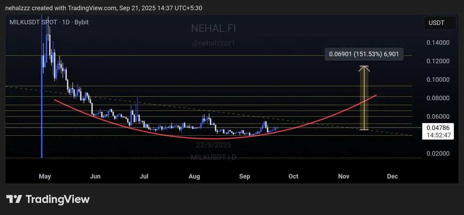Click the header text with creation date
The image size is (464, 215).
104,8
